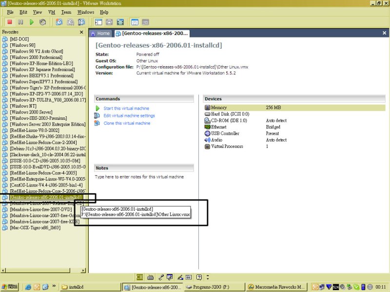Select [Windows 2000 Server] in Favorites
The image size is (390, 292).
(32, 112)
